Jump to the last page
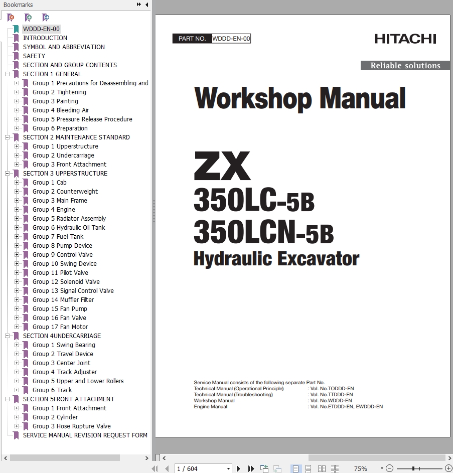This screenshot has width=453, height=473. tap(251, 468)
